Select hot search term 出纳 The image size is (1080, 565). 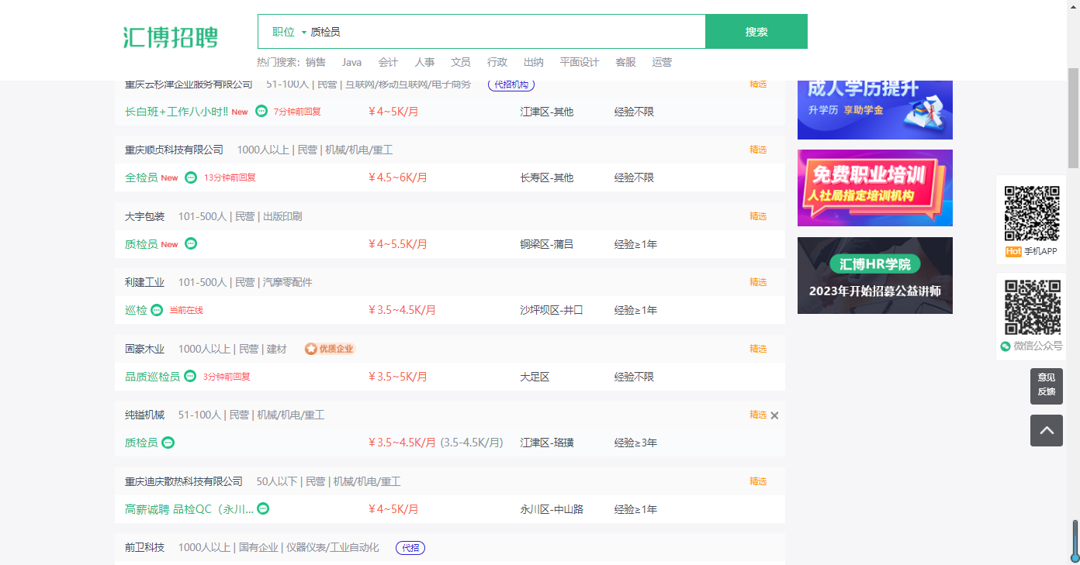point(534,62)
